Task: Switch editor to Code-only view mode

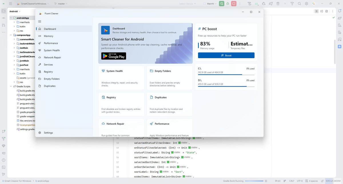Action: pyautogui.click(x=316, y=11)
